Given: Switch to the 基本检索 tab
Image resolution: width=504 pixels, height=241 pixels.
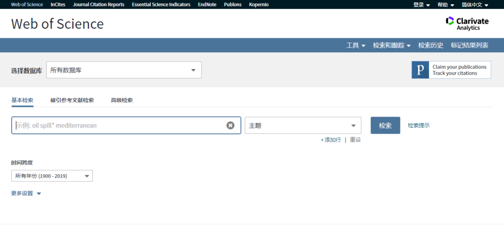Looking at the screenshot, I should (22, 100).
